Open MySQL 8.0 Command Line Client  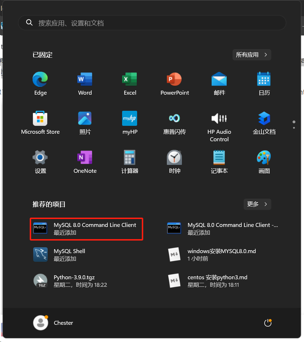click(x=87, y=229)
